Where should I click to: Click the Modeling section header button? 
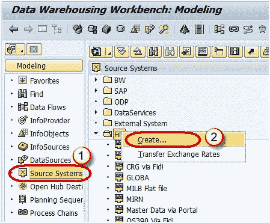(x=44, y=66)
